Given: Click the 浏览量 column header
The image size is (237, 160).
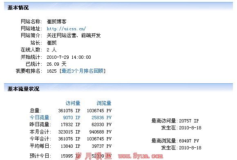Looking at the screenshot, I should tap(104, 103).
